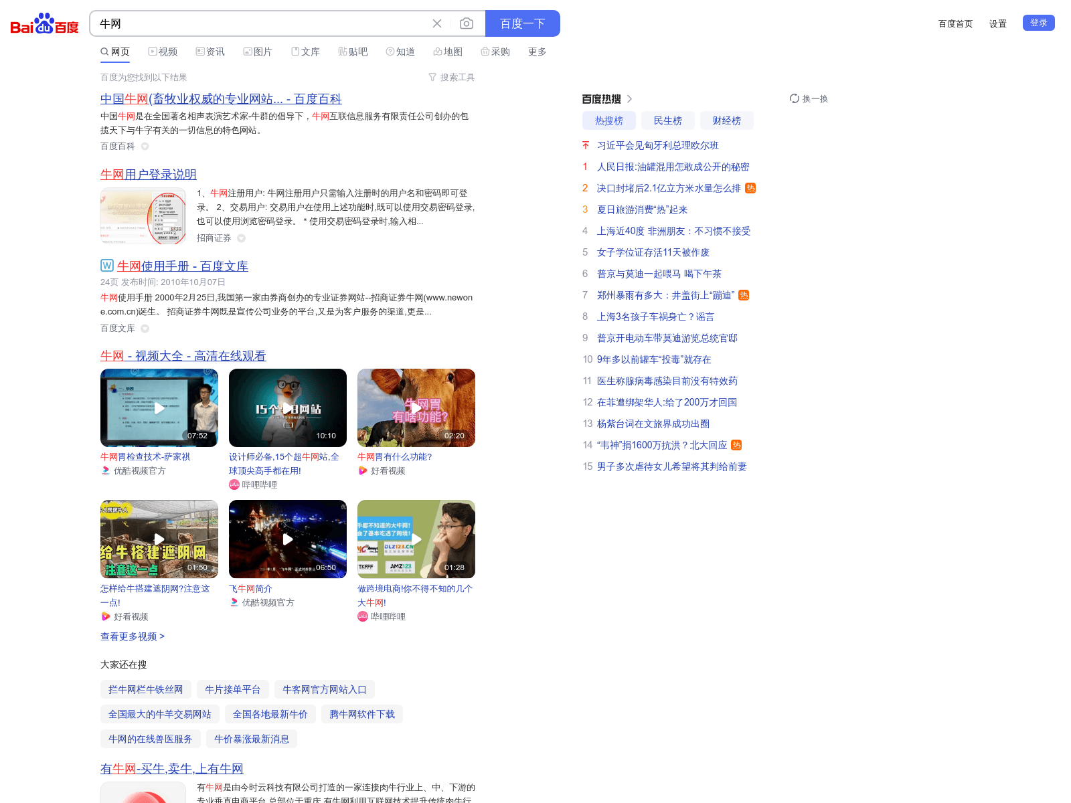Open hot item 上海近40度 非洲朋友
Image resolution: width=1071 pixels, height=803 pixels.
674,231
